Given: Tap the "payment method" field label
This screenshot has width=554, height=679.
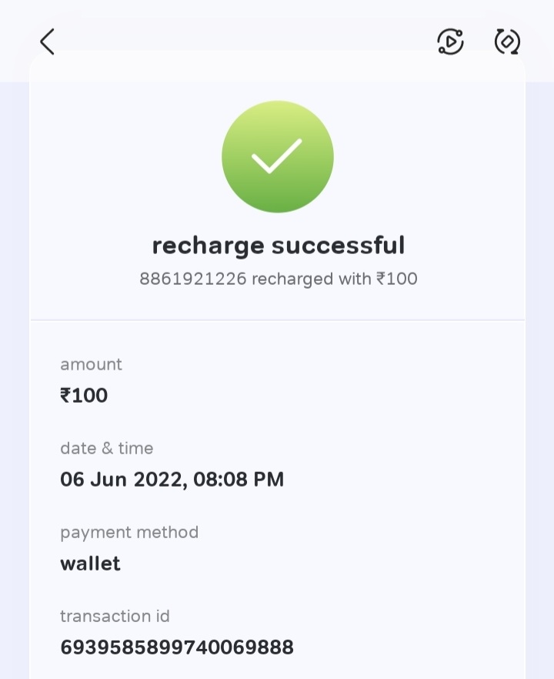Looking at the screenshot, I should [129, 532].
